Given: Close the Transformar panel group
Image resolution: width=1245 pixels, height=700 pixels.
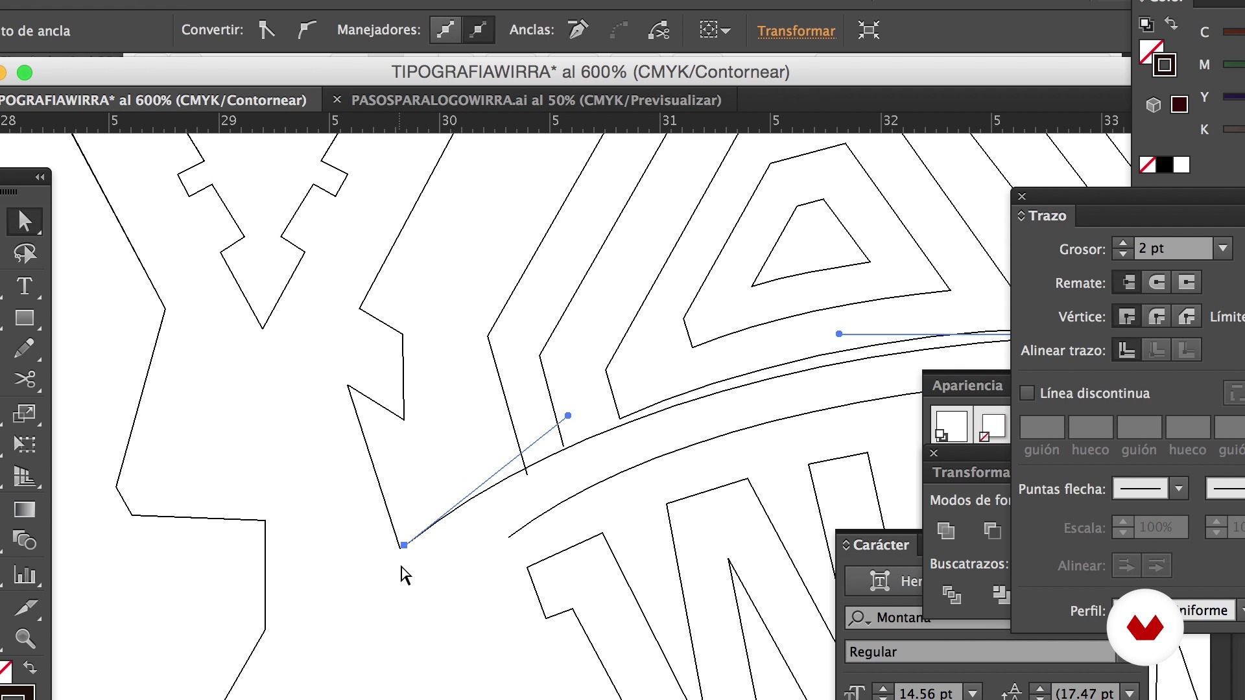Looking at the screenshot, I should [934, 453].
